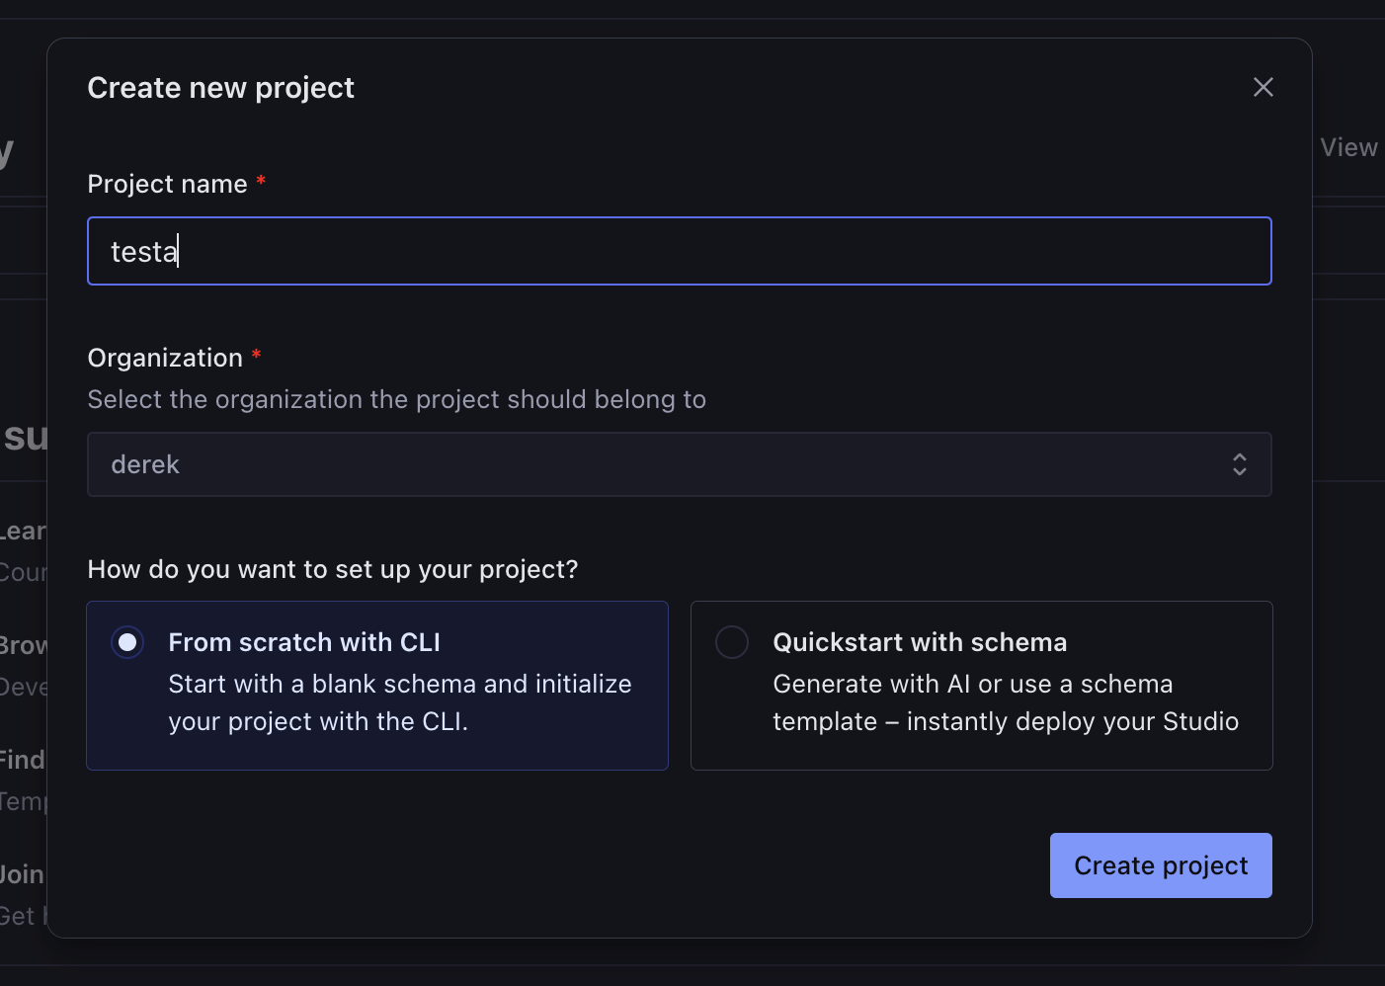The image size is (1385, 986).
Task: Click the Project name label
Action: tap(167, 184)
